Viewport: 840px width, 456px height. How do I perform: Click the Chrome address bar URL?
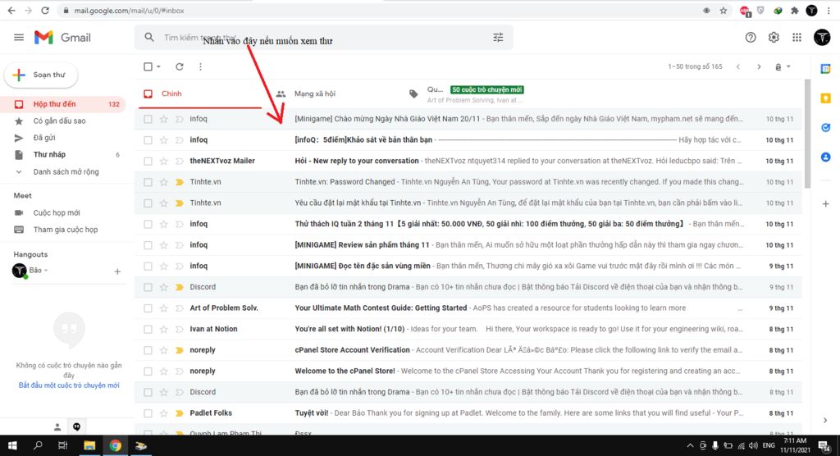pos(129,11)
